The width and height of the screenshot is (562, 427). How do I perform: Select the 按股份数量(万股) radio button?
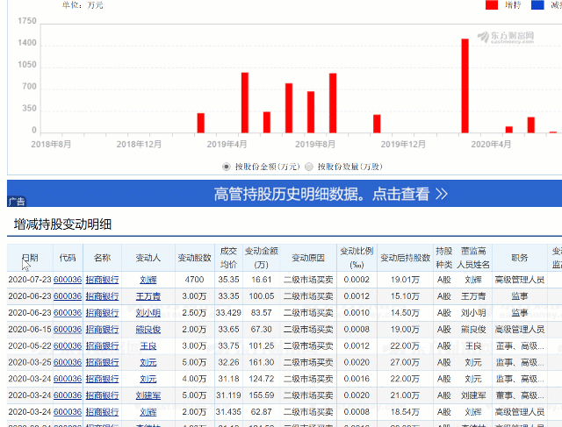tap(309, 167)
